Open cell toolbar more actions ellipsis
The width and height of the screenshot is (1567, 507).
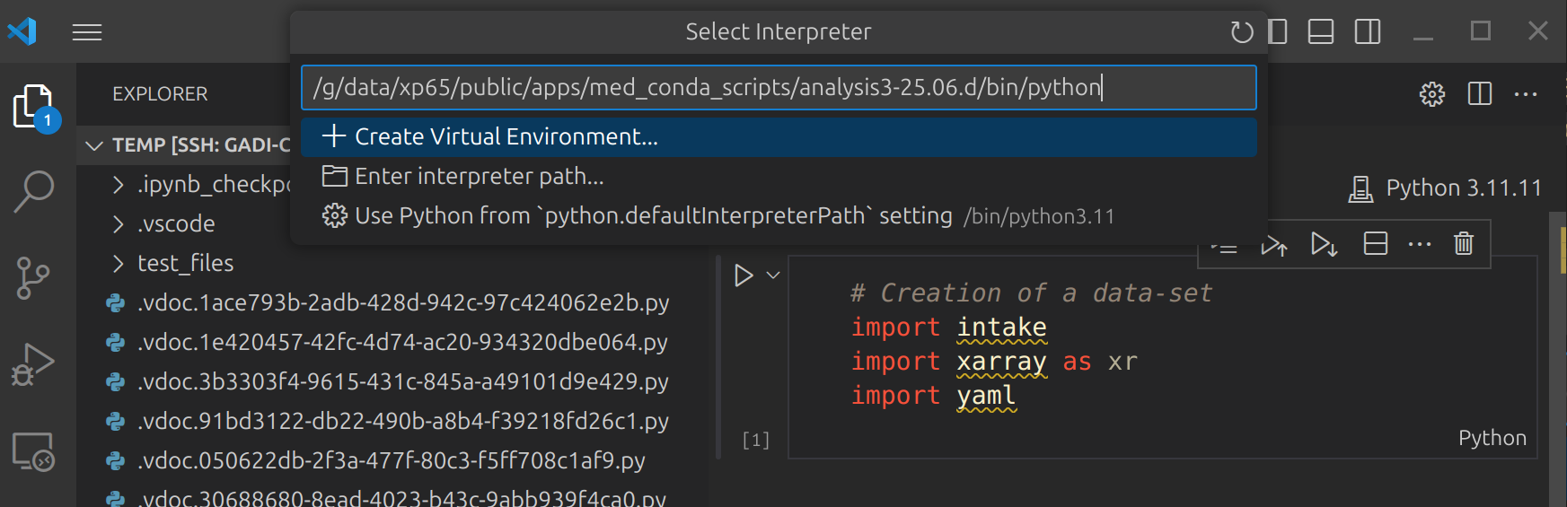tap(1420, 244)
